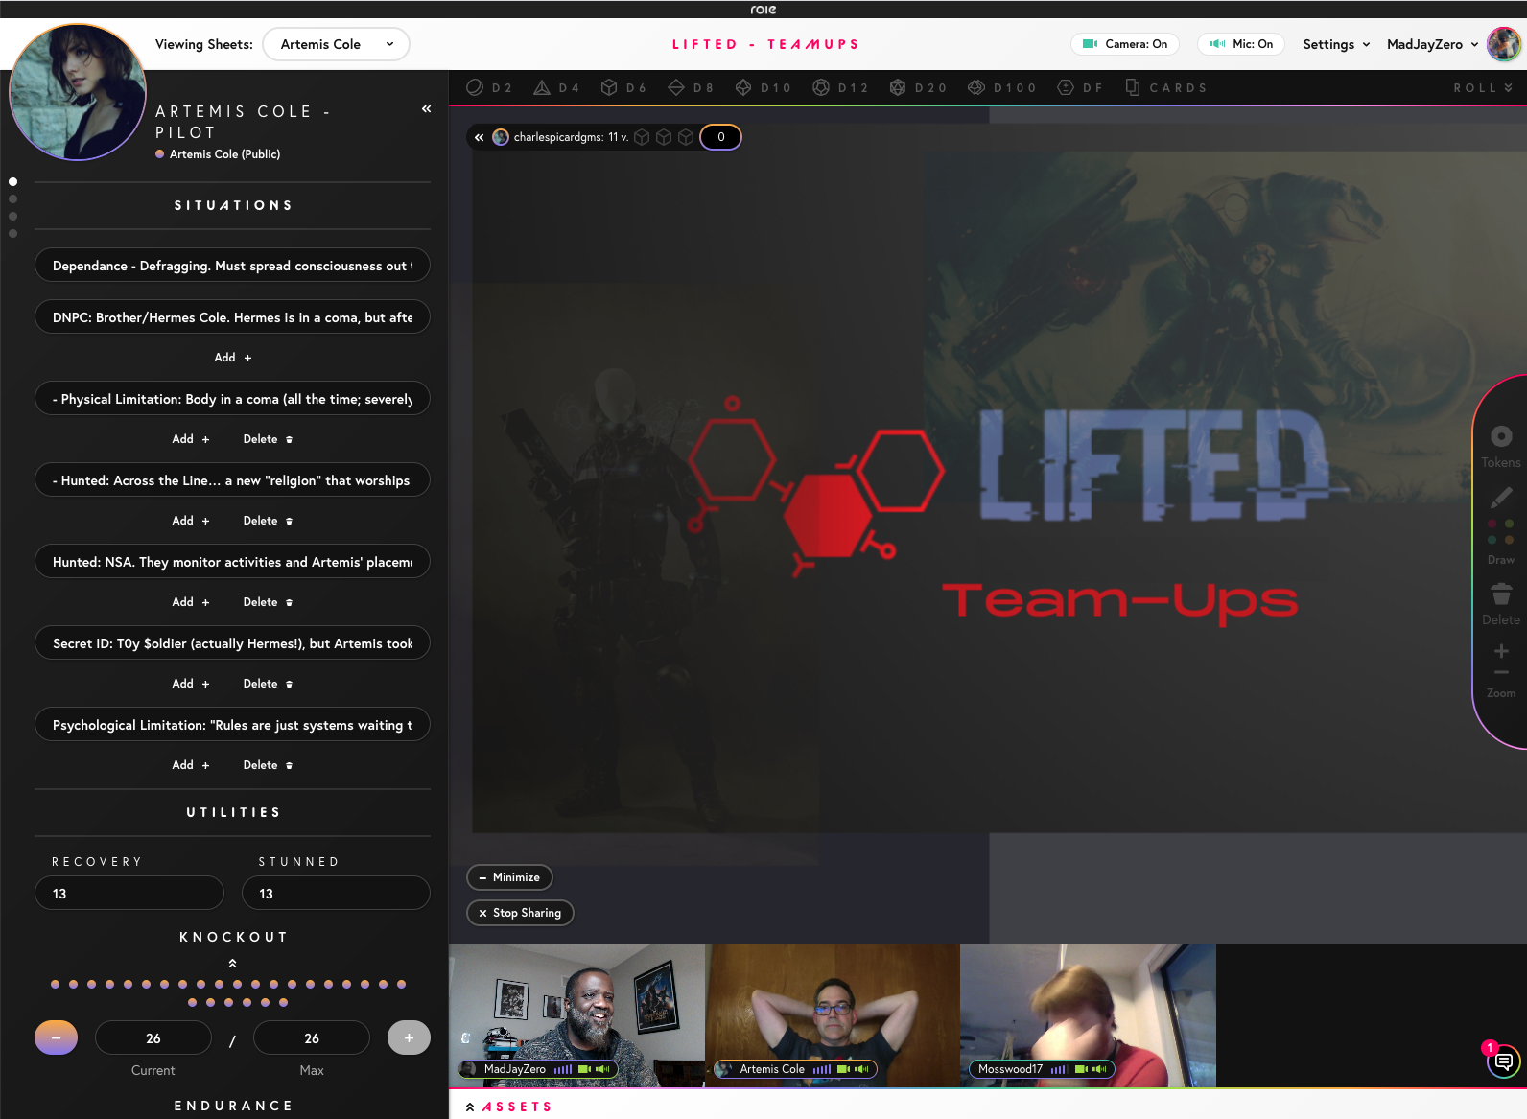1527x1119 pixels.
Task: Open the Roll menu
Action: point(1482,87)
